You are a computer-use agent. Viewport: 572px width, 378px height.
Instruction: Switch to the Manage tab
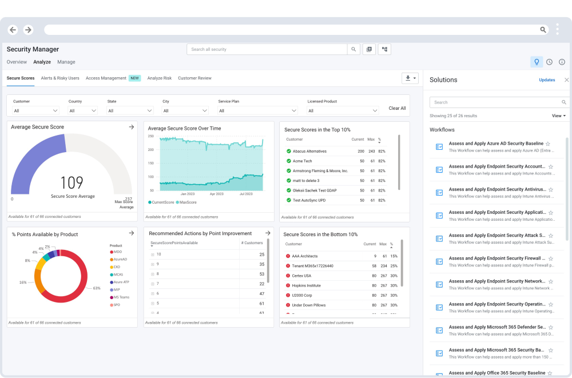(x=66, y=62)
